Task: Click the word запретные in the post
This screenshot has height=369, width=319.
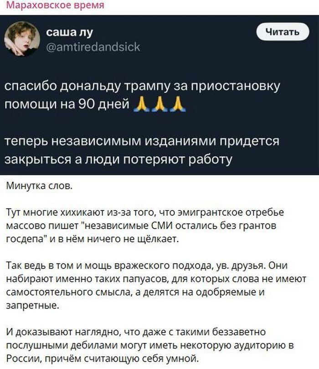Action: click(x=33, y=305)
